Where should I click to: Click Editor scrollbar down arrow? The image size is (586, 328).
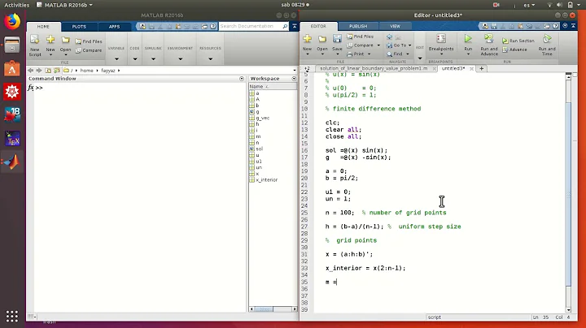point(568,309)
